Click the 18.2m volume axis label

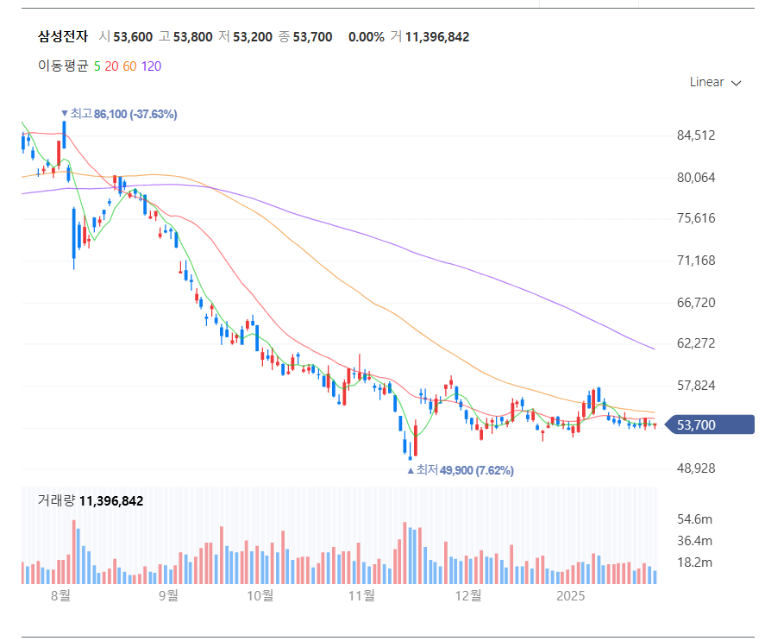click(x=694, y=562)
